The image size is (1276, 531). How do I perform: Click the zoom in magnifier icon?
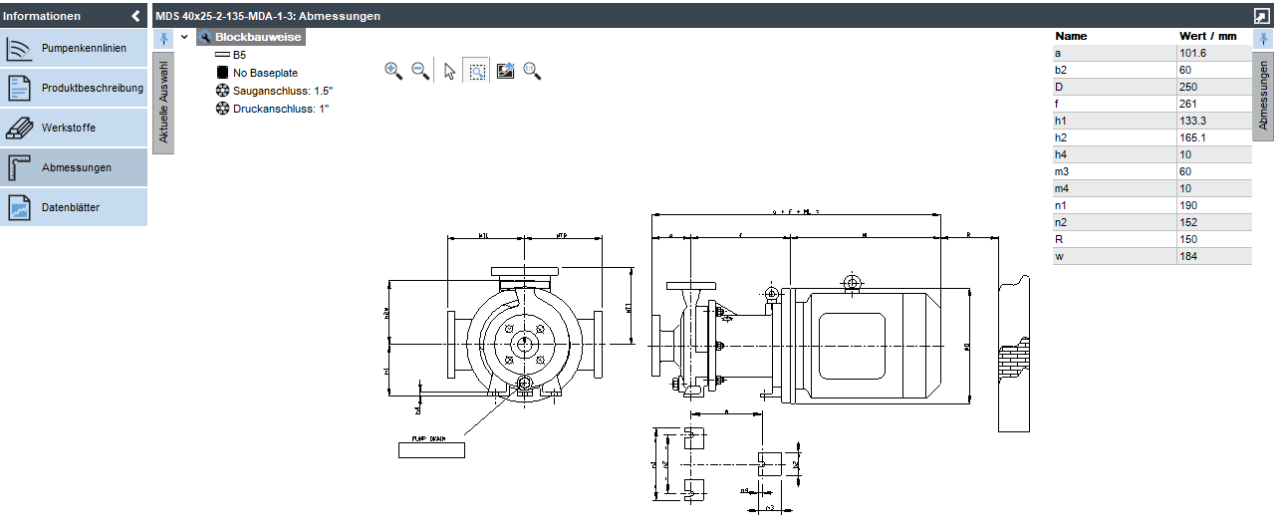(x=392, y=71)
